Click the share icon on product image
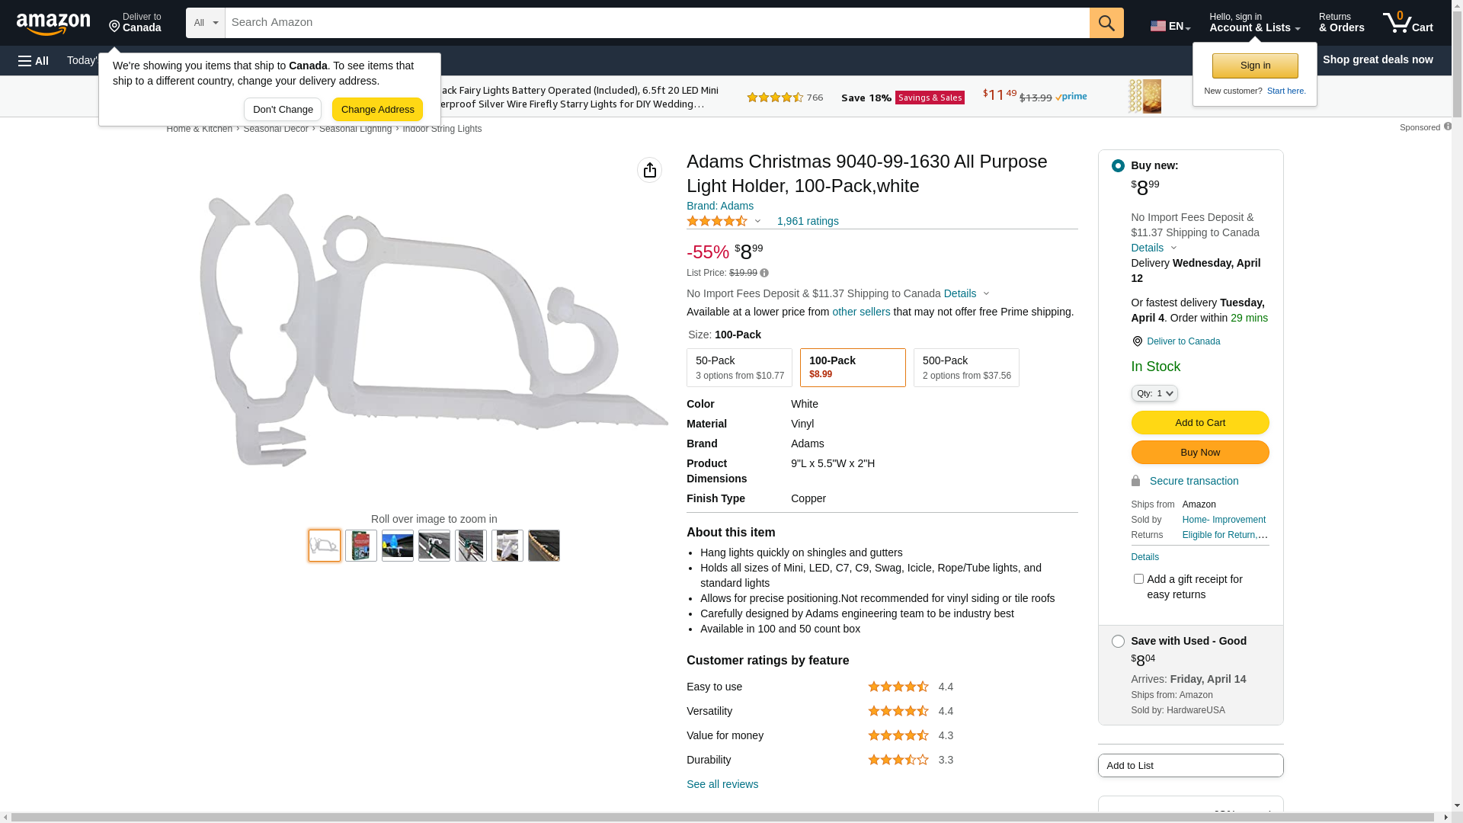The image size is (1463, 823). coord(649,170)
